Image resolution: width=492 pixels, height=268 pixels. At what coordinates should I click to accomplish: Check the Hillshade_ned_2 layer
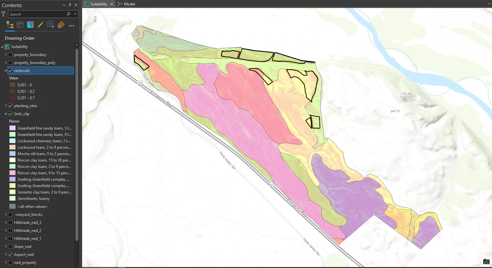click(x=10, y=231)
